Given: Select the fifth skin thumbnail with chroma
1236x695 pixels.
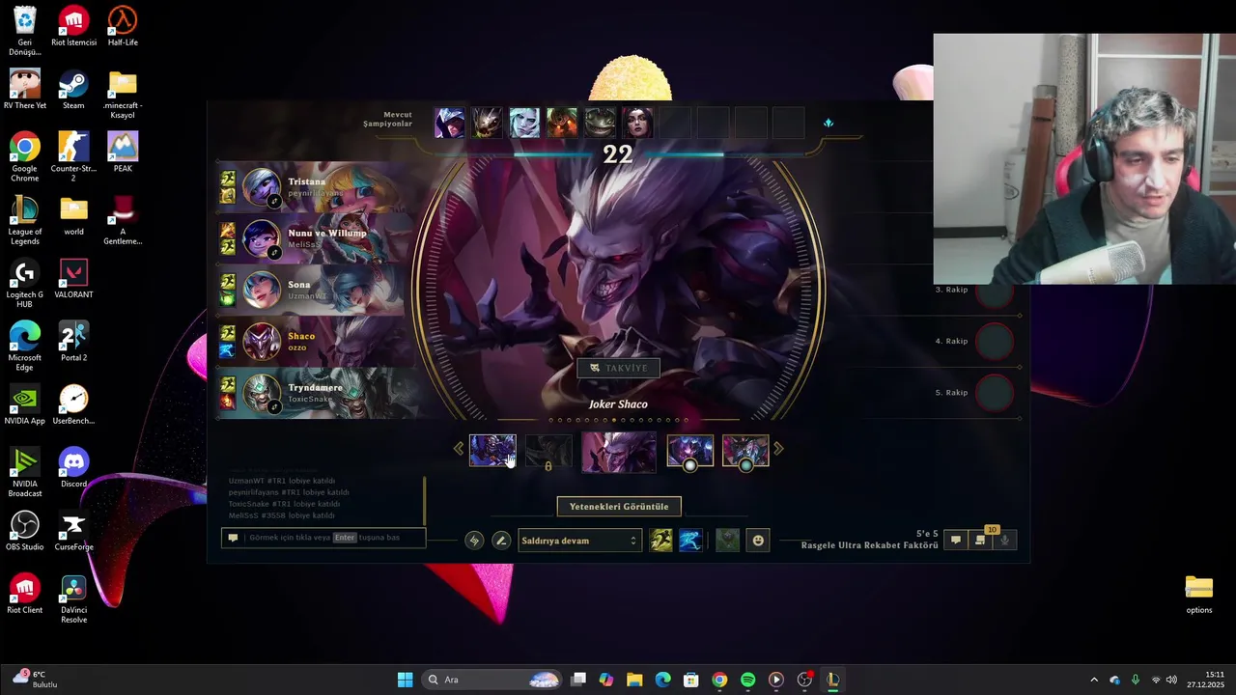Looking at the screenshot, I should (x=745, y=450).
